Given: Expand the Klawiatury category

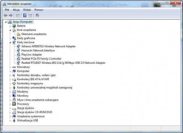Looking at the screenshot, I should 10,67.
